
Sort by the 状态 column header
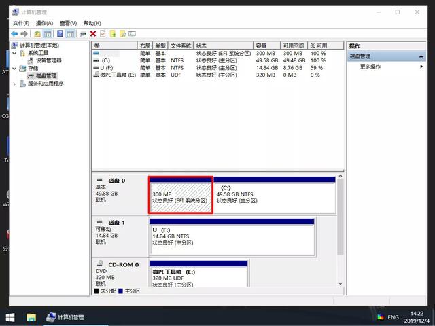coord(224,46)
